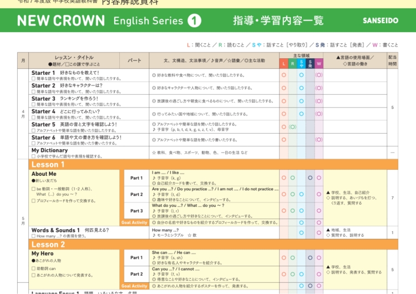
Task: Click the green R column header badge
Action: (292, 64)
